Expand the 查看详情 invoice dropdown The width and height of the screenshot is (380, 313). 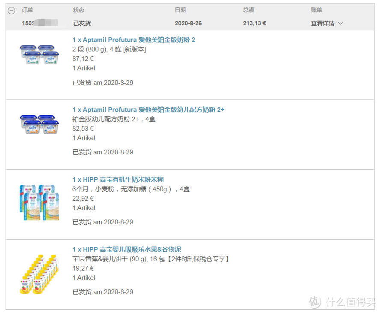327,23
